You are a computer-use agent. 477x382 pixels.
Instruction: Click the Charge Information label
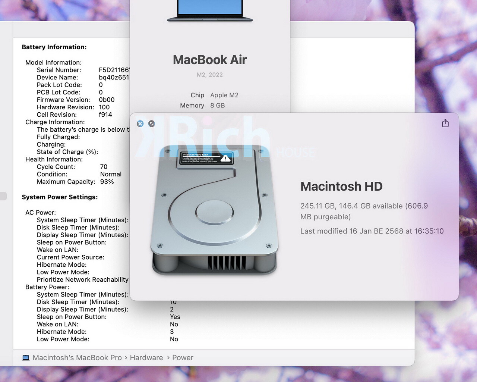click(x=55, y=122)
